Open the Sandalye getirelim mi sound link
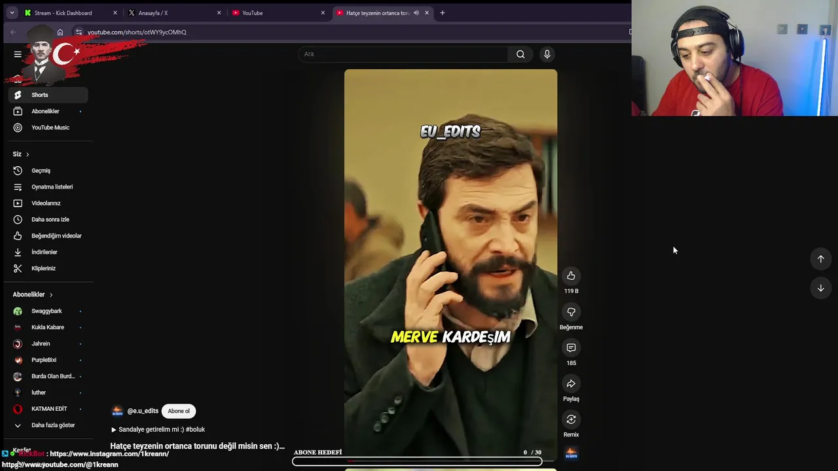838x471 pixels. [x=158, y=430]
